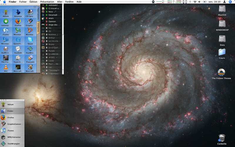This screenshot has height=147, width=235.
Task: Open the Apple menu
Action: pos(4,2)
